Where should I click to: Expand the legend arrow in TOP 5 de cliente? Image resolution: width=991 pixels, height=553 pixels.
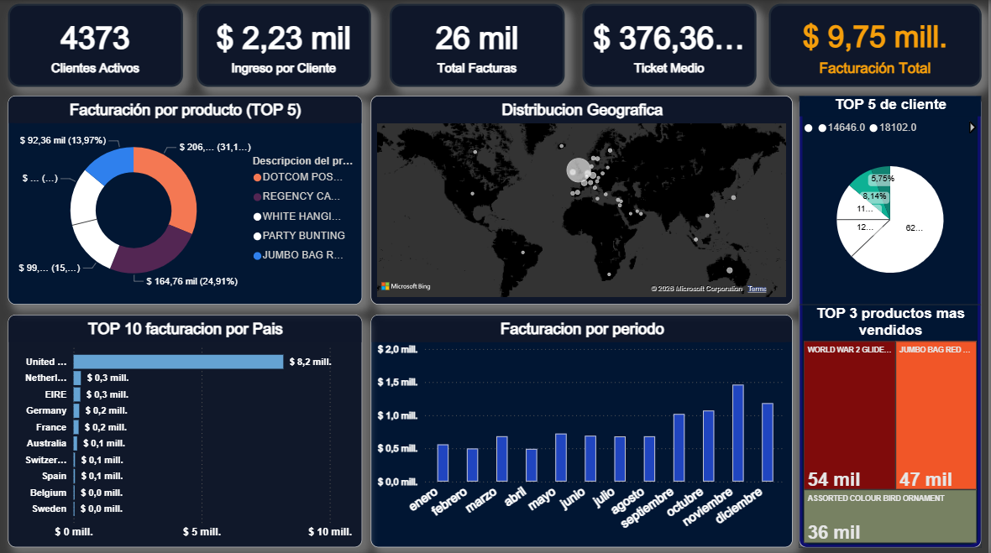tap(973, 128)
